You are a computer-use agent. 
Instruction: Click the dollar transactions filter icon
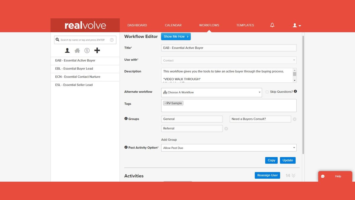[x=87, y=50]
